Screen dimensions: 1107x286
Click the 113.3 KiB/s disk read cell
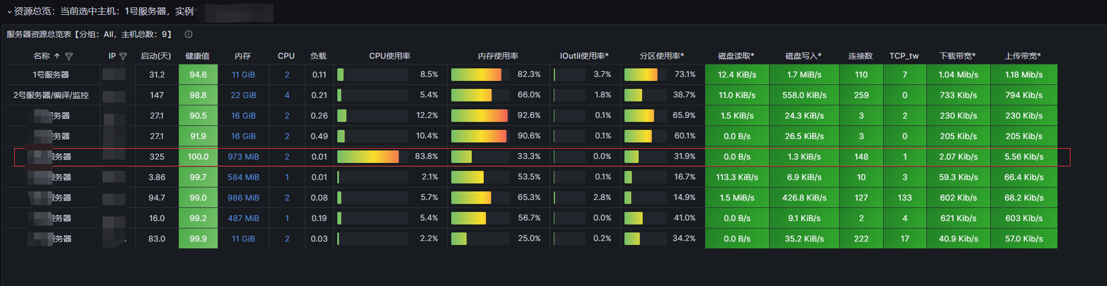coord(737,177)
